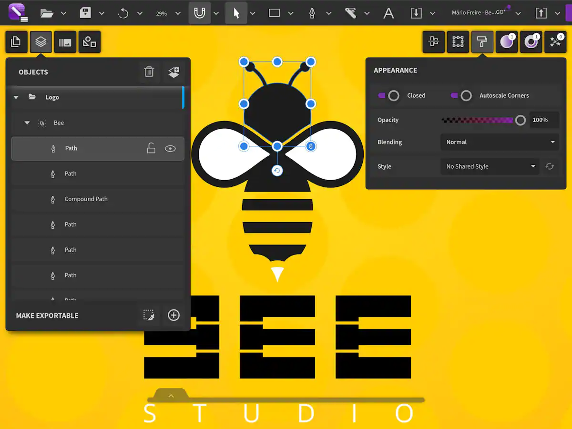
Task: Open the Symbols shapes panel icon
Action: (89, 42)
